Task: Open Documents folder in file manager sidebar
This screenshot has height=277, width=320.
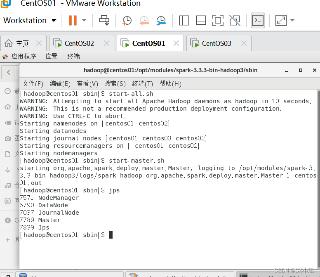Action: click(x=8, y=154)
